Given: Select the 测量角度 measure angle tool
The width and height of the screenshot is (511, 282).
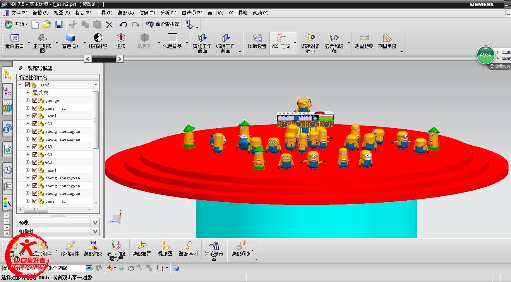Looking at the screenshot, I should (x=387, y=42).
